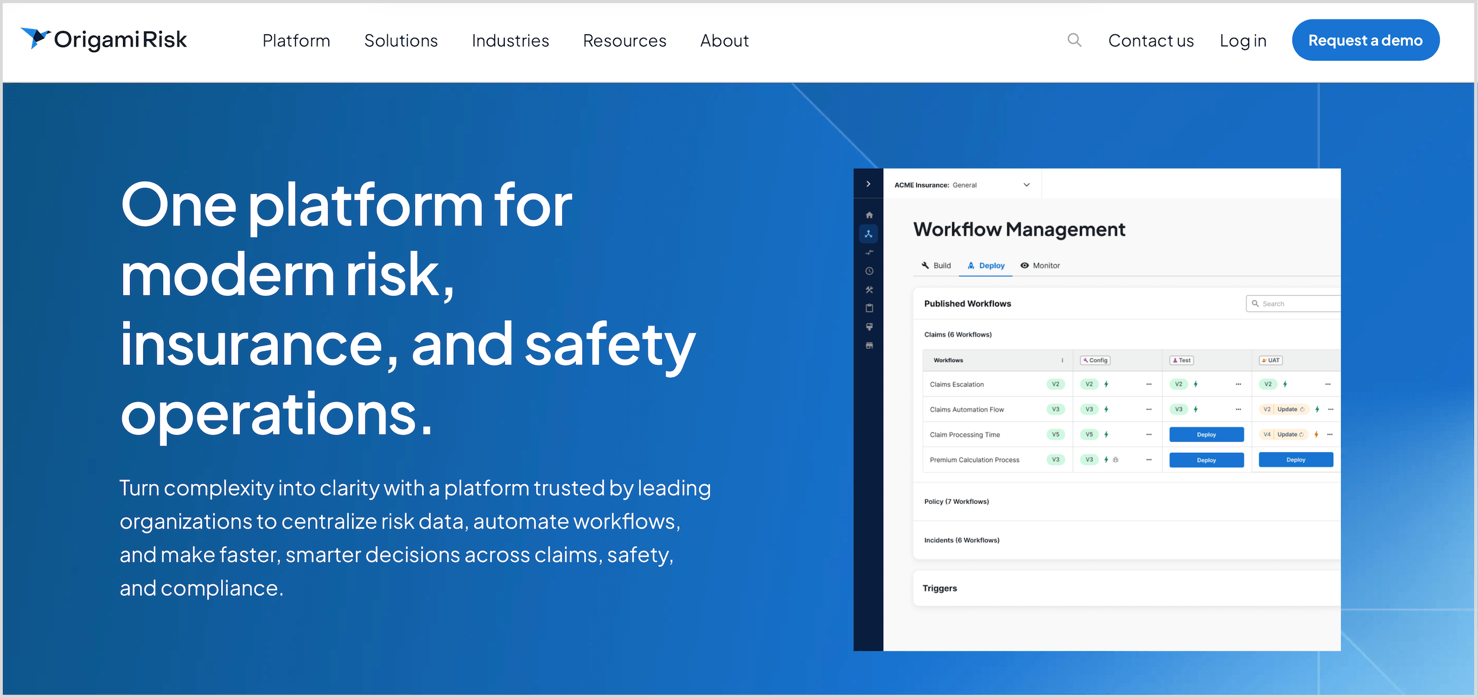This screenshot has width=1478, height=698.
Task: Open Claims Automation Flow Config more options
Action: click(x=1149, y=409)
